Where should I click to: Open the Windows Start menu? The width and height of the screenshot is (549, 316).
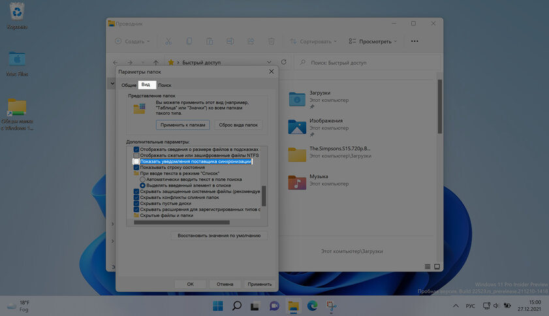[218, 306]
